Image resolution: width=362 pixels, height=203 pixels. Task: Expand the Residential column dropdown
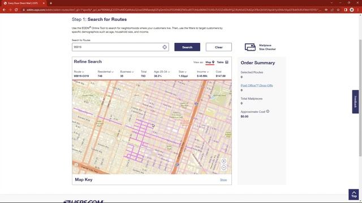click(106, 72)
